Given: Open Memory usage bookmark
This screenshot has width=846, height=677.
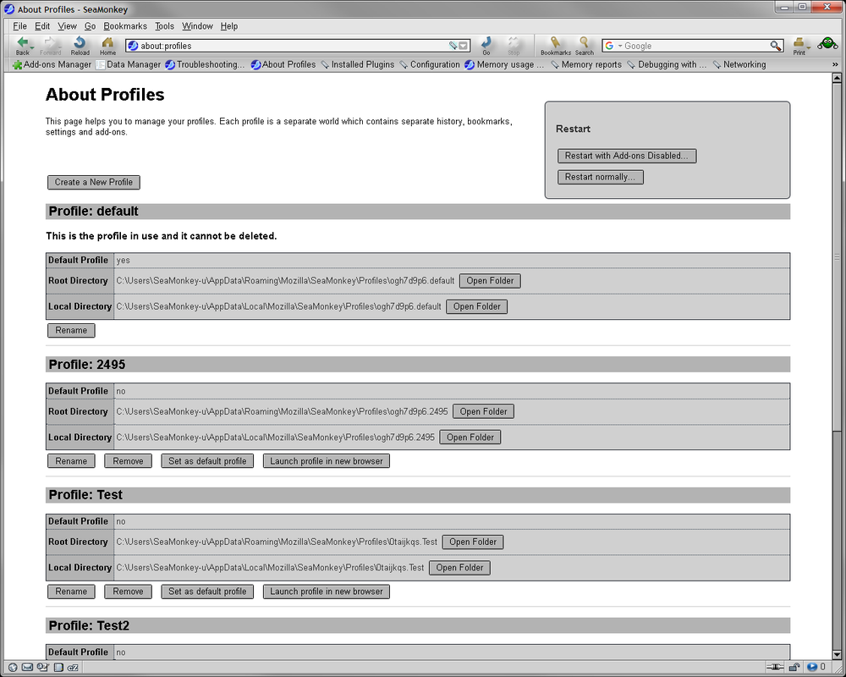Looking at the screenshot, I should [x=504, y=64].
